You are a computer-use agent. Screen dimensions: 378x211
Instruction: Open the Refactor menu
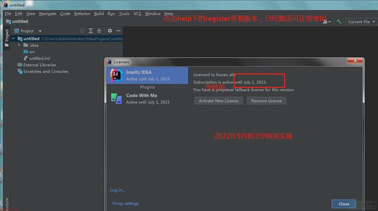coord(82,14)
